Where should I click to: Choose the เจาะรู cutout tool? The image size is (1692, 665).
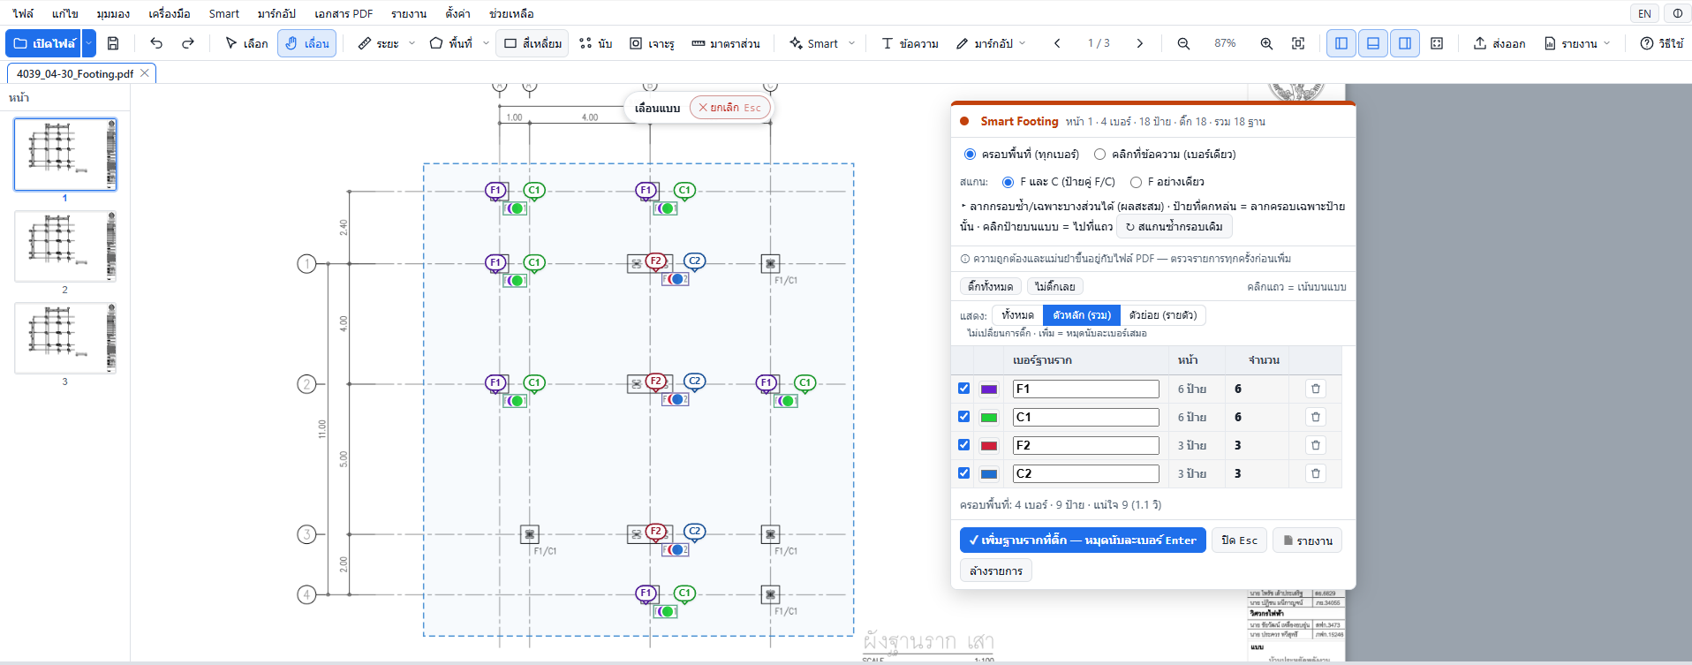click(652, 43)
